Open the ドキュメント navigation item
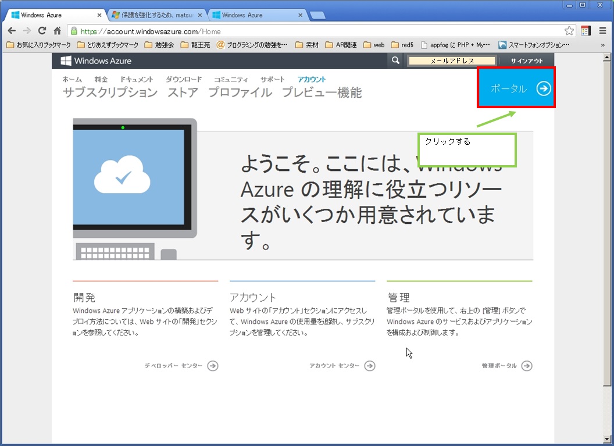The height and width of the screenshot is (446, 614). (x=137, y=79)
